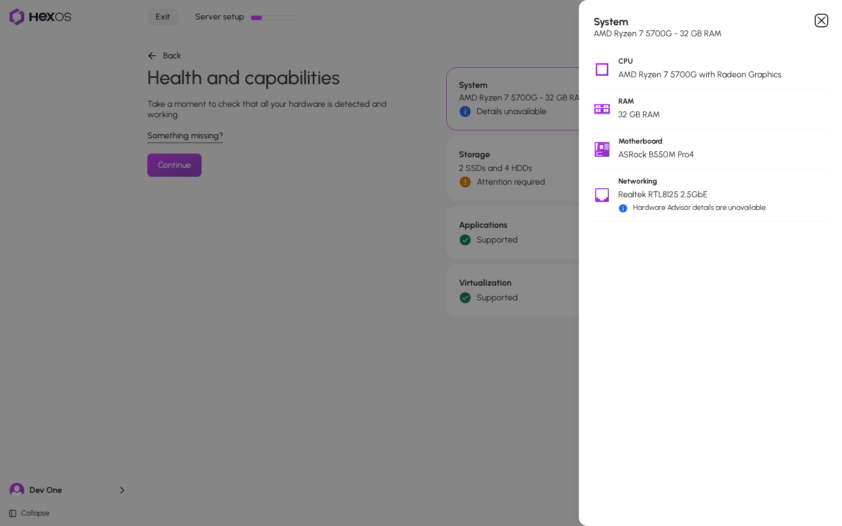
Task: Click the Attention required status text
Action: 511,182
